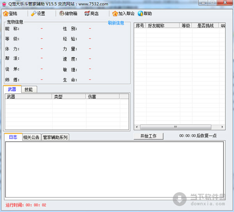Image resolution: width=234 pixels, height=212 pixels.
Task: Open the 相关公告 announcements tab
Action: 31,137
